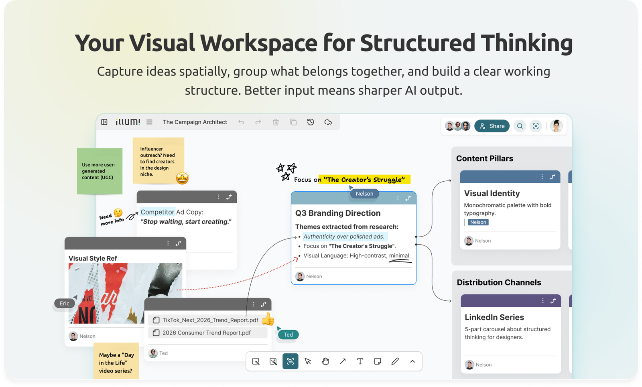Image resolution: width=642 pixels, height=387 pixels.
Task: Toggle the active group-select tool
Action: (291, 361)
